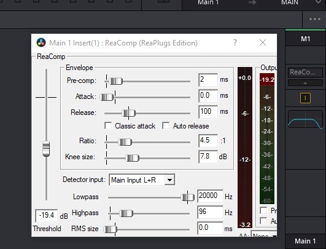
Task: Click the Lowpass slider handle
Action: pos(187,197)
